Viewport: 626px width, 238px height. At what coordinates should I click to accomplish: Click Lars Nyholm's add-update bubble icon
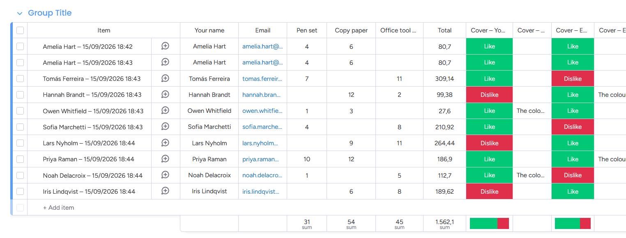point(165,143)
